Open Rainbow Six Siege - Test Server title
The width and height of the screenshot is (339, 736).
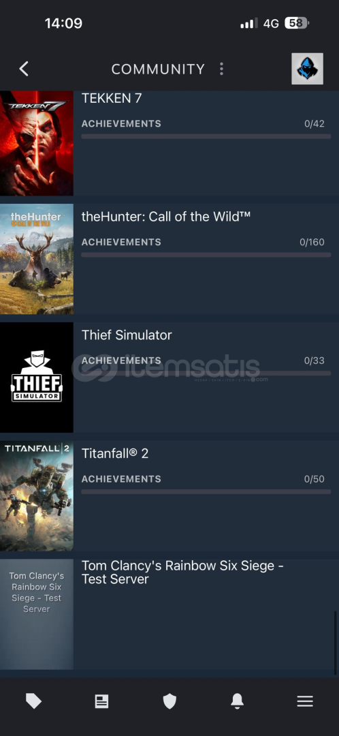(x=183, y=572)
